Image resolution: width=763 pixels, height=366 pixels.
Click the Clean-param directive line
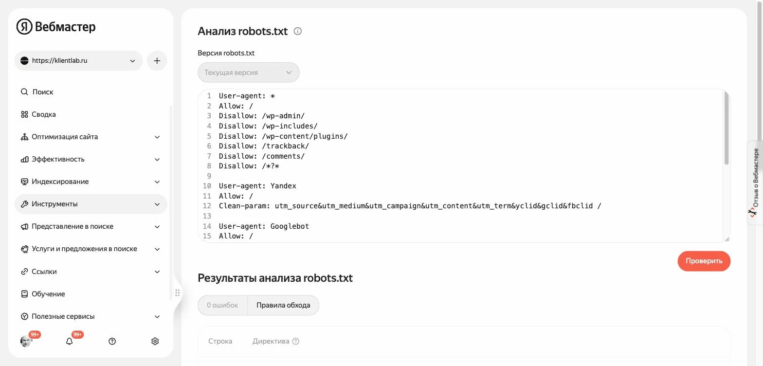(410, 206)
